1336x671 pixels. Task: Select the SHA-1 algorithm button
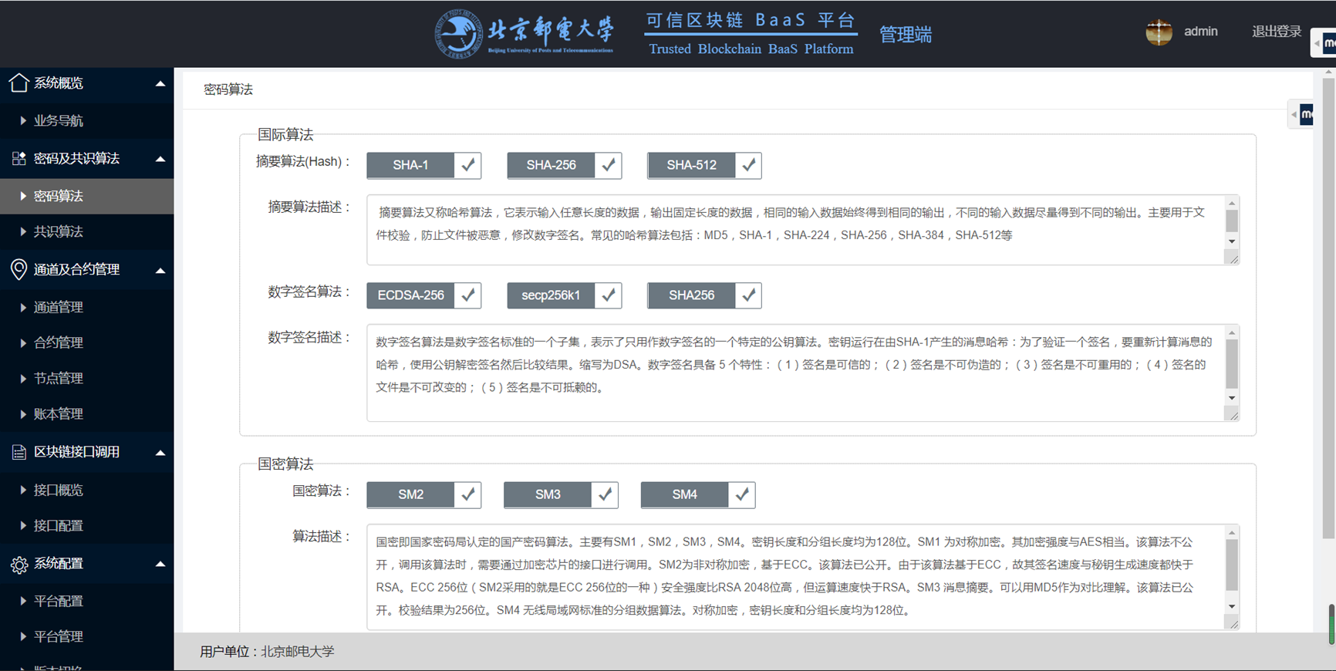(x=410, y=165)
